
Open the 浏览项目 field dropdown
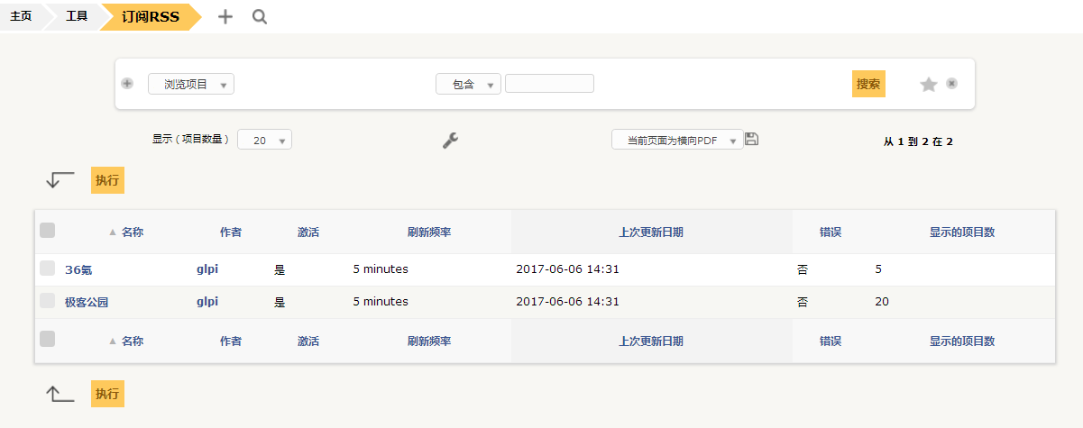[x=191, y=84]
